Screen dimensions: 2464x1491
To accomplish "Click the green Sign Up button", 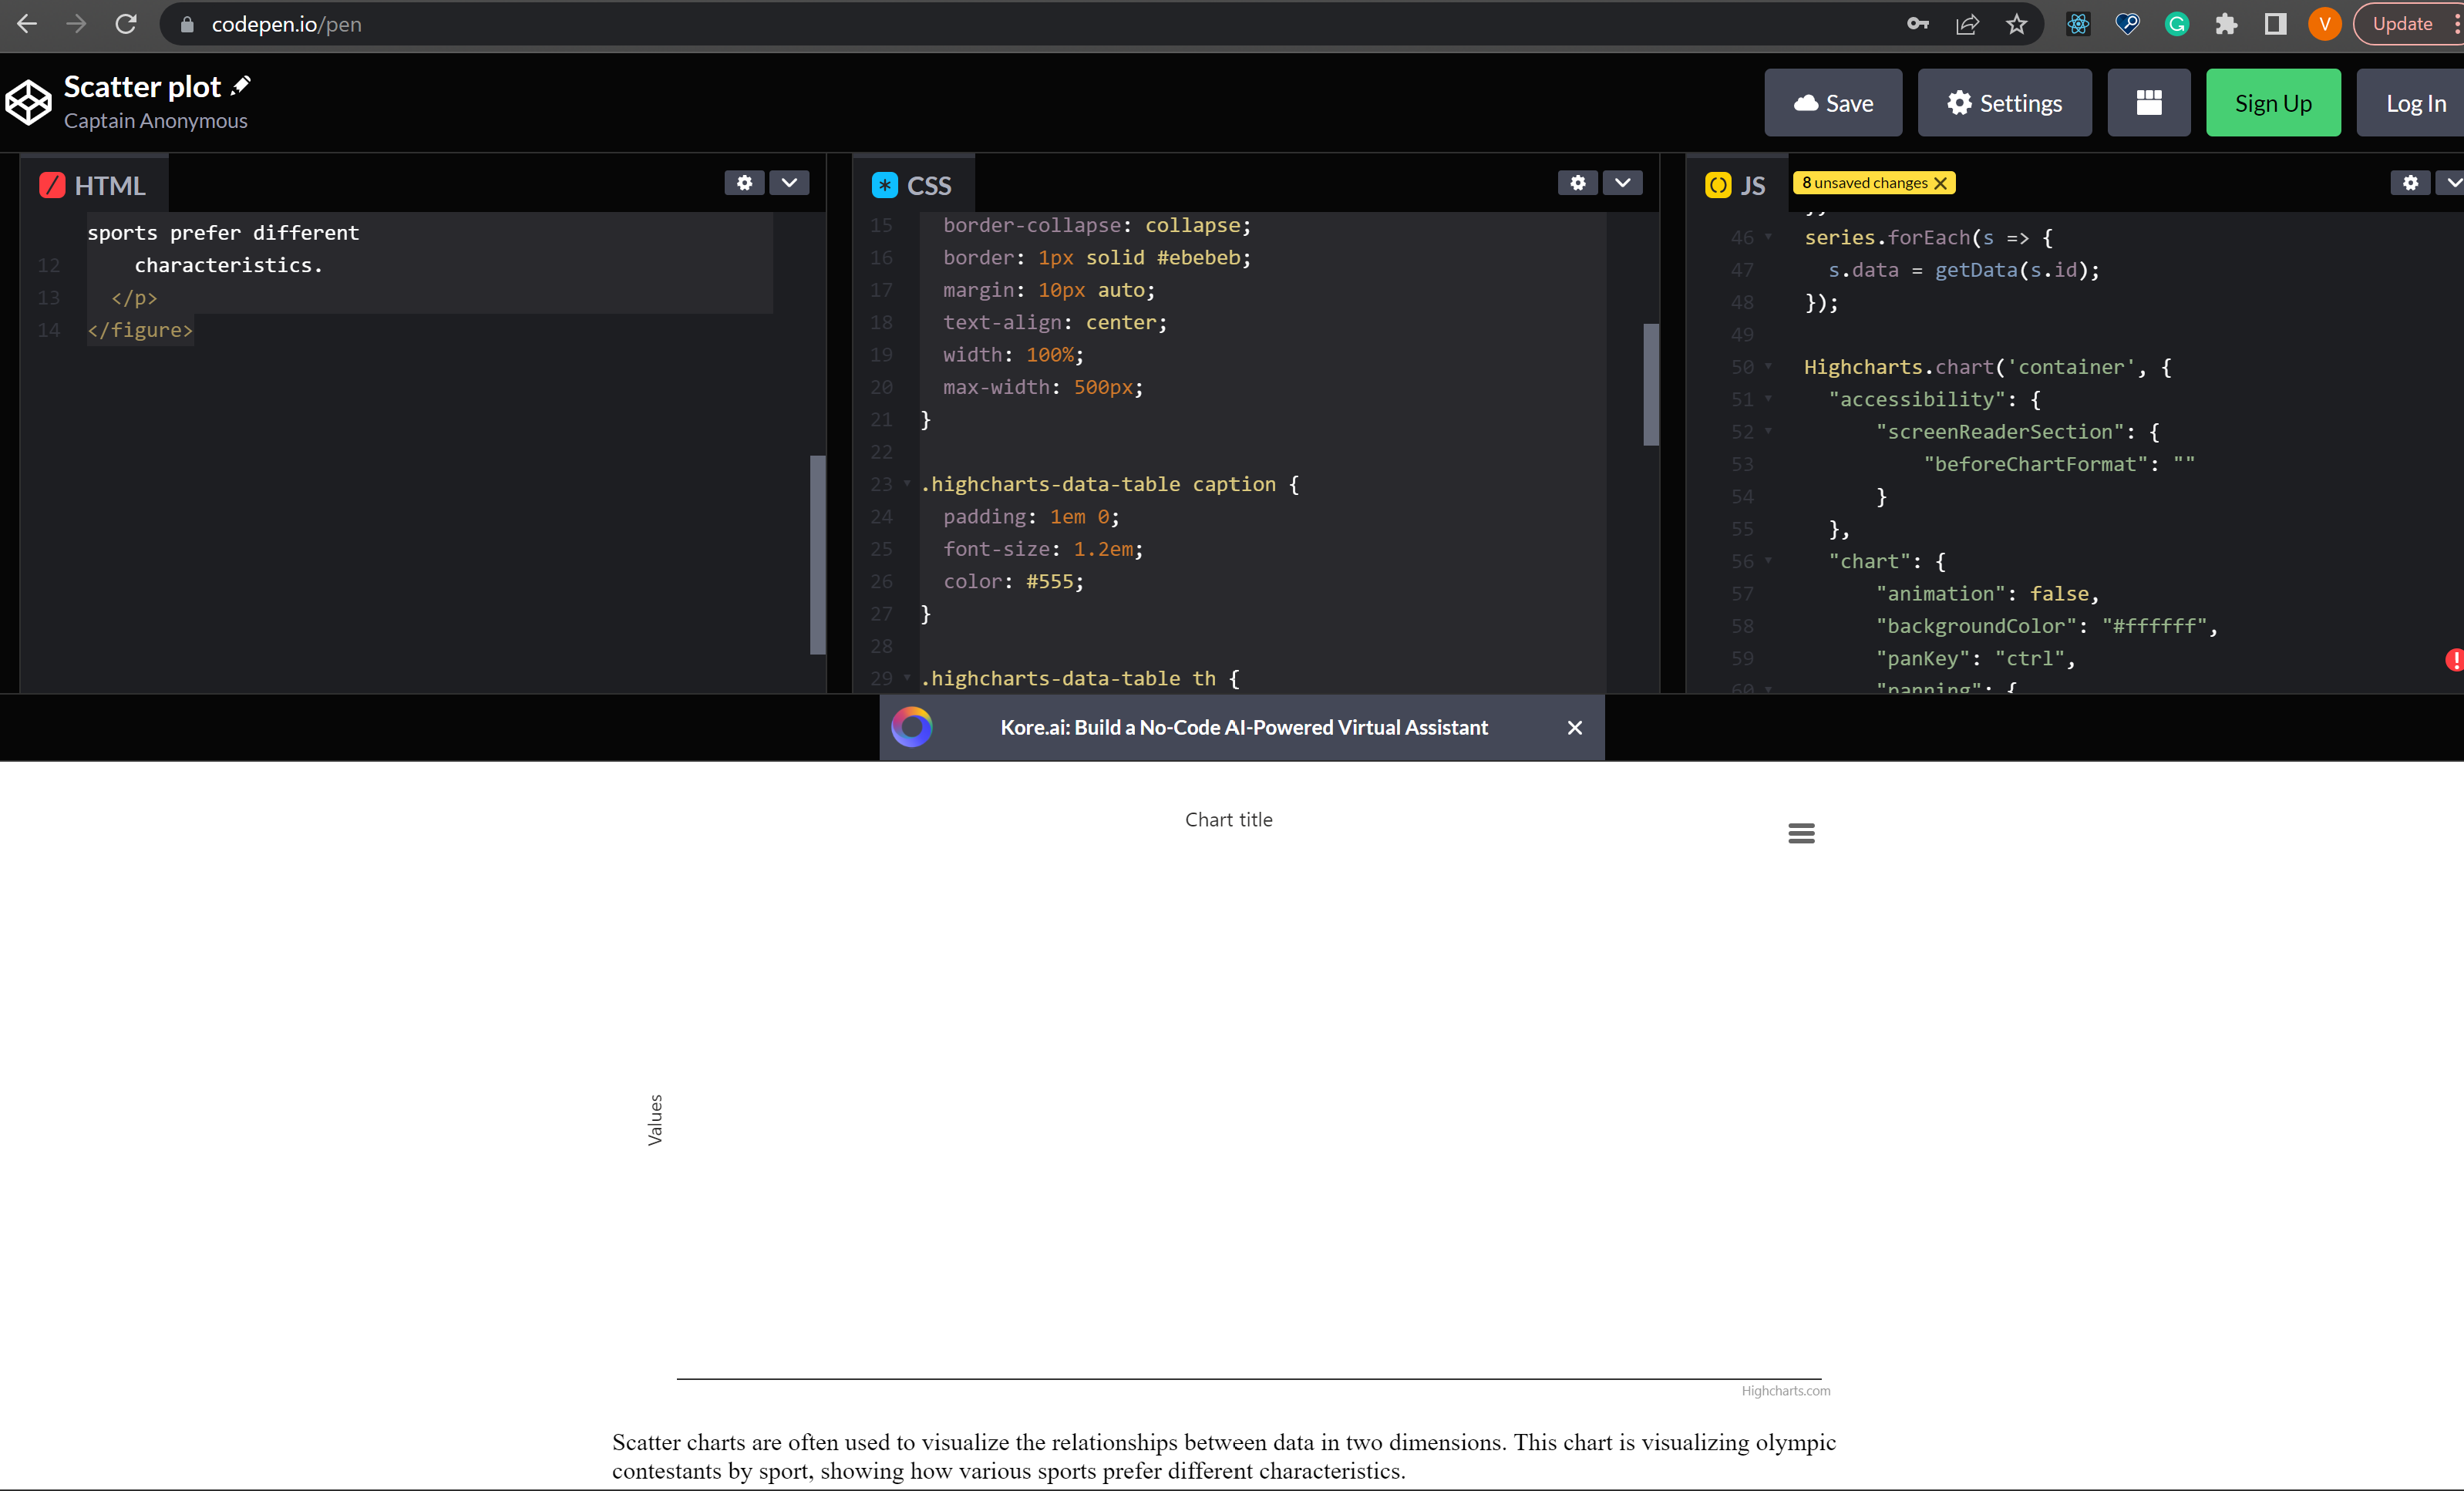I will (2272, 102).
